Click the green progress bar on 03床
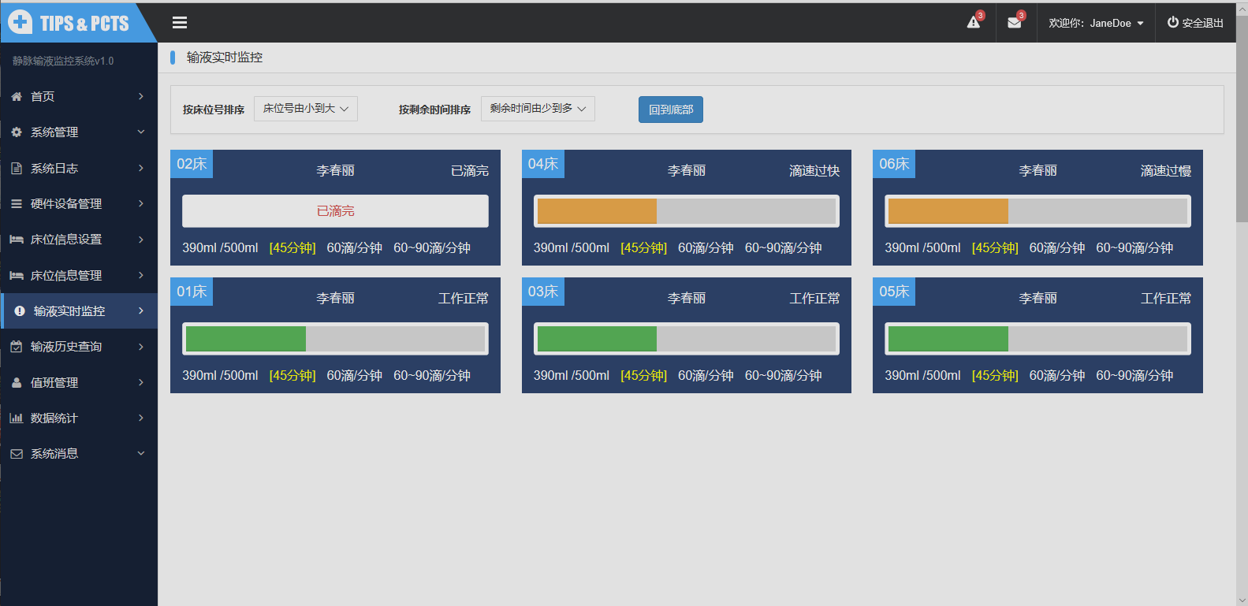1248x606 pixels. pos(597,339)
